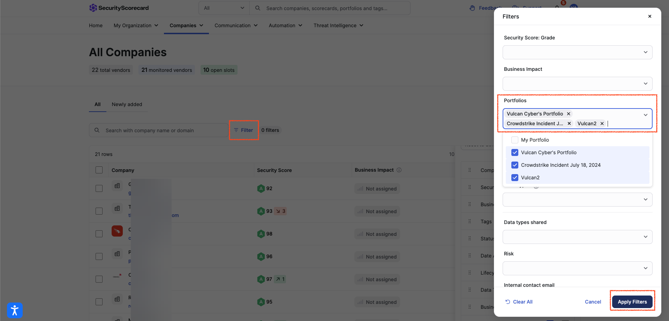Screen dimensions: 669x321
Task: Remove Vulcan Cyber's Portfolio chip
Action: pyautogui.click(x=569, y=114)
